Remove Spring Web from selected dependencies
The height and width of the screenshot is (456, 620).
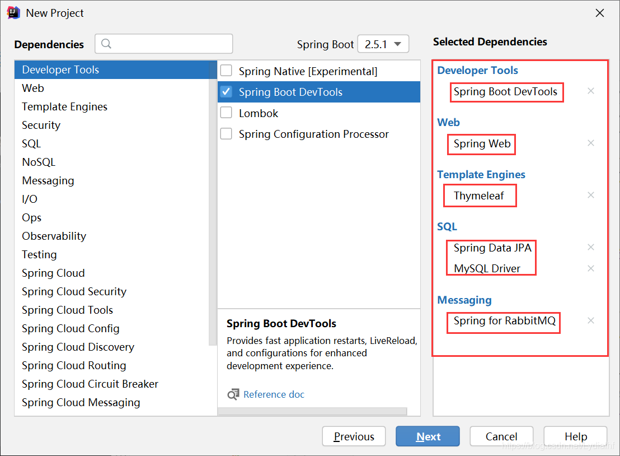pyautogui.click(x=591, y=143)
